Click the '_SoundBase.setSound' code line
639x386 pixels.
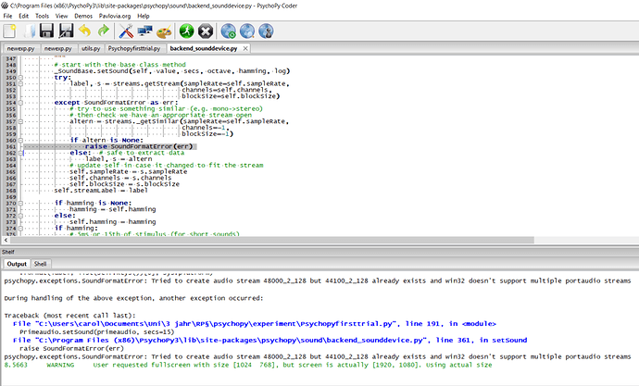click(x=172, y=71)
